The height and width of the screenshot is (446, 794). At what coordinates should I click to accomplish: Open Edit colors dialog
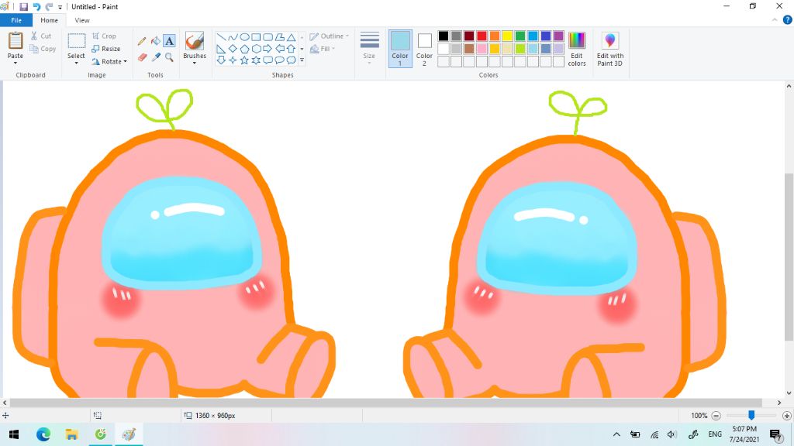[577, 49]
